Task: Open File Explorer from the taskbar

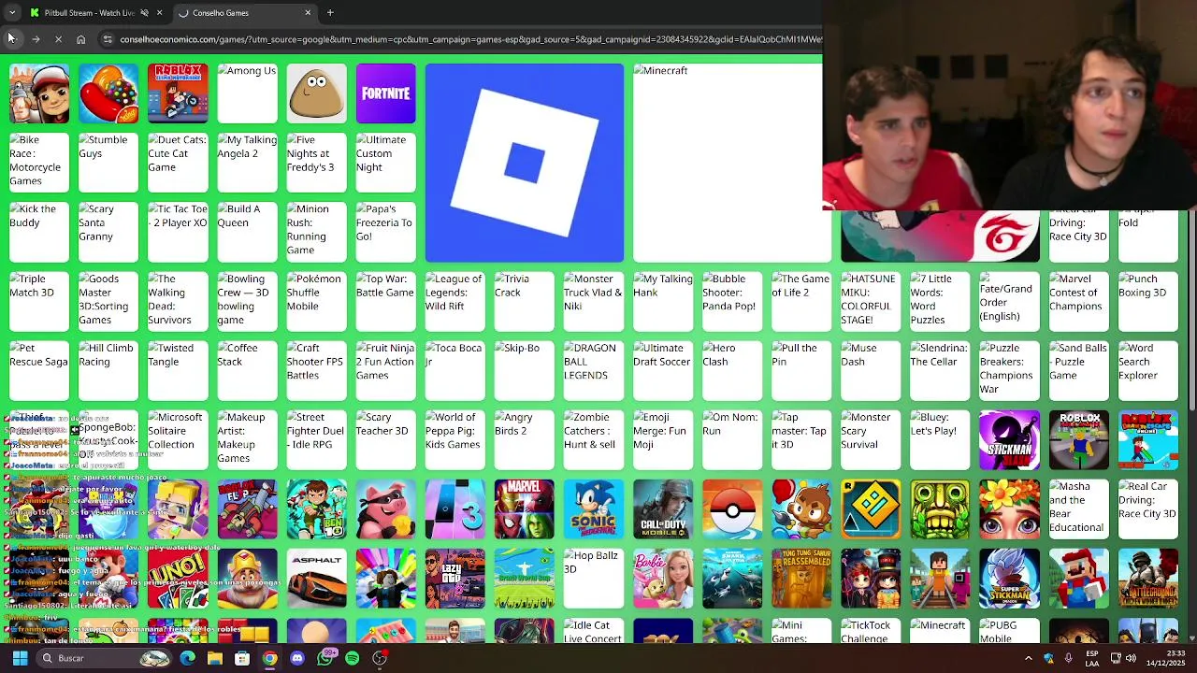Action: click(x=215, y=658)
